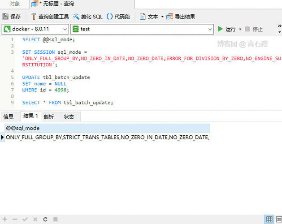Click the @@sql_mode column header
This screenshot has width=282, height=224.
[107, 128]
